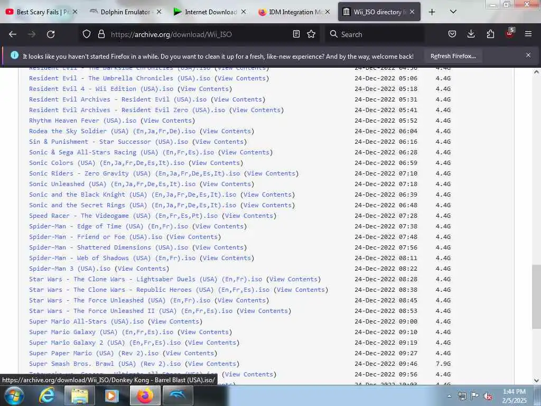Dismiss the Refresh Firefox notification bar
The image size is (541, 406).
click(528, 55)
